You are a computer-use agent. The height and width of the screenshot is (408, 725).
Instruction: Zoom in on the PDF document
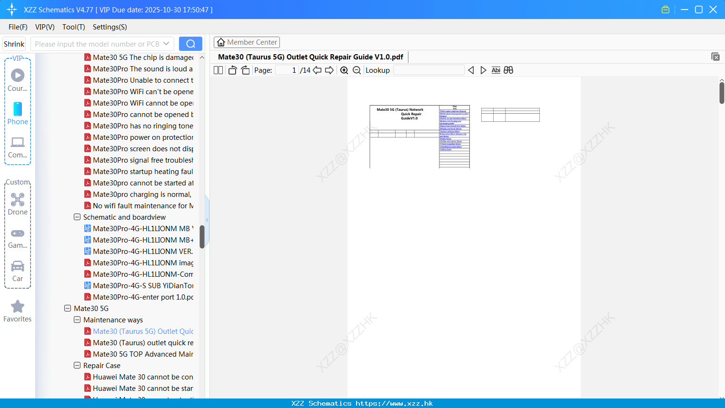point(344,70)
